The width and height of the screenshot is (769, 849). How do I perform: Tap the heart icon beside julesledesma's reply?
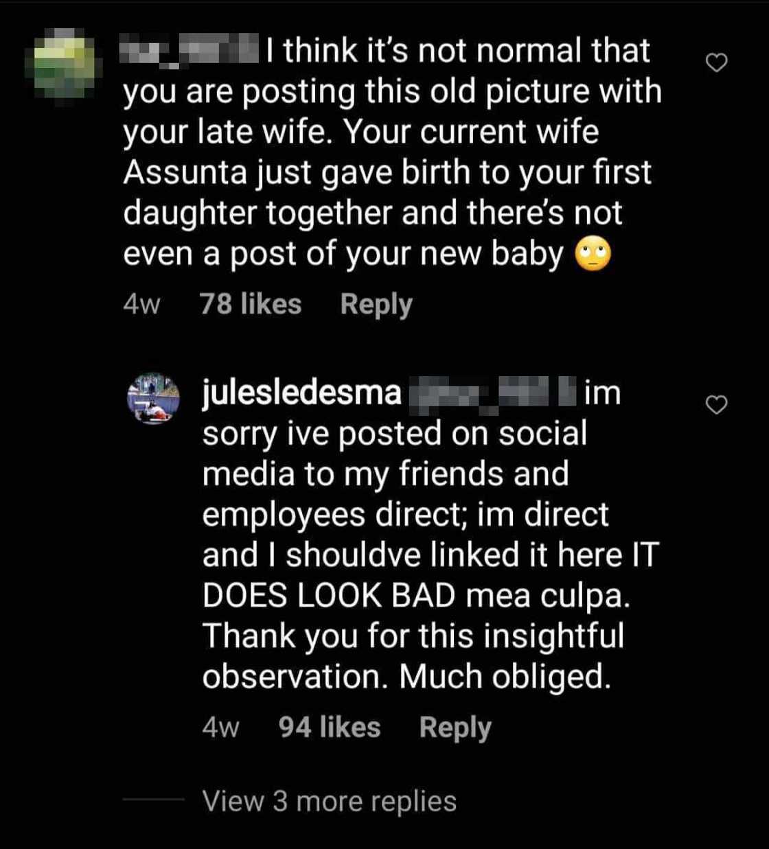pyautogui.click(x=716, y=405)
